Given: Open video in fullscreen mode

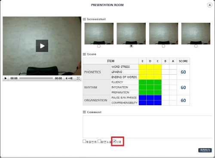Looking at the screenshot, I should pyautogui.click(x=78, y=78).
